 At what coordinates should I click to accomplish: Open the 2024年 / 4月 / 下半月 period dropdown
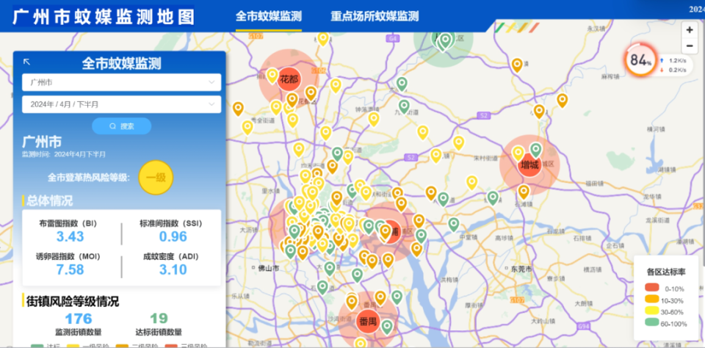(121, 104)
